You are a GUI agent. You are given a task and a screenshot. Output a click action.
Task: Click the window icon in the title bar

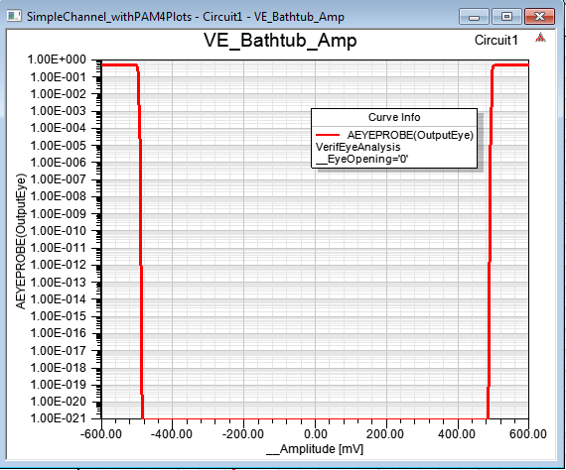point(14,17)
